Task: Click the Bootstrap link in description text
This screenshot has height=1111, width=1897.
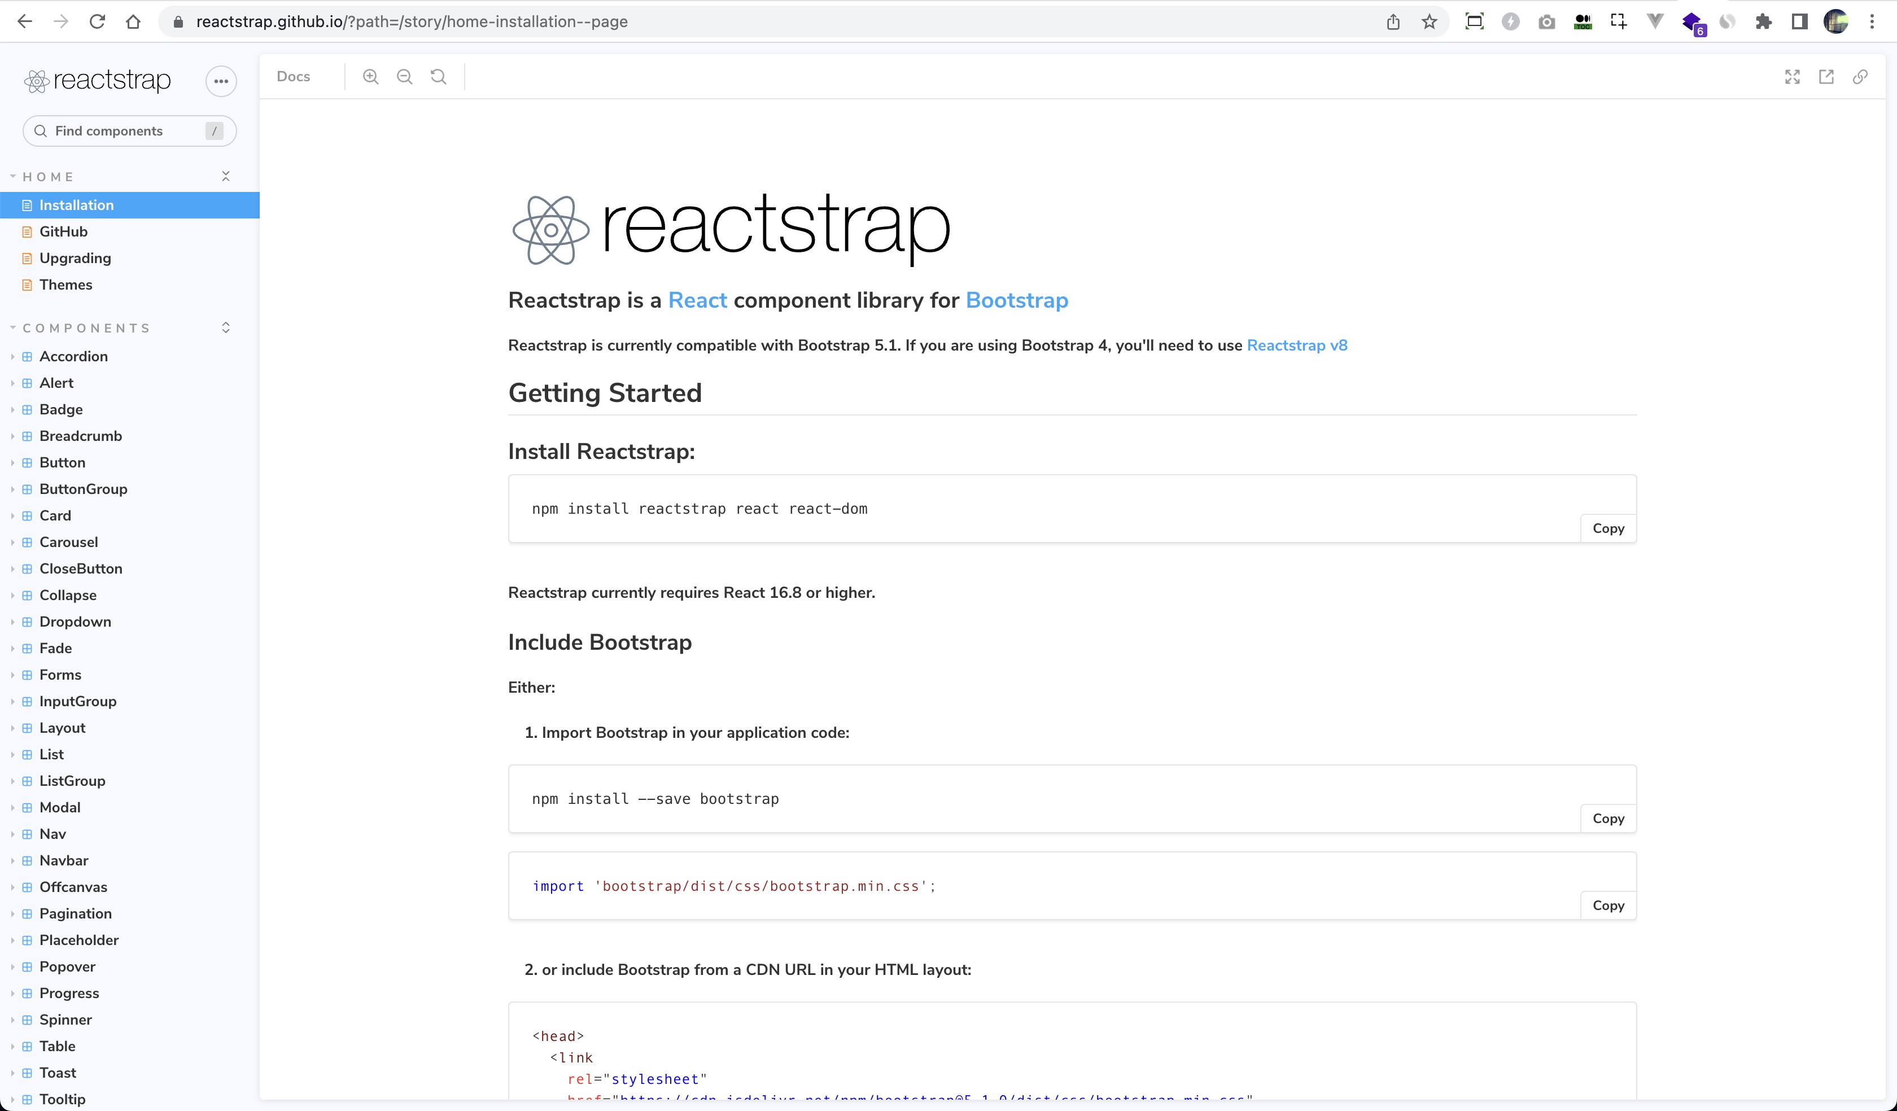Action: coord(1017,300)
